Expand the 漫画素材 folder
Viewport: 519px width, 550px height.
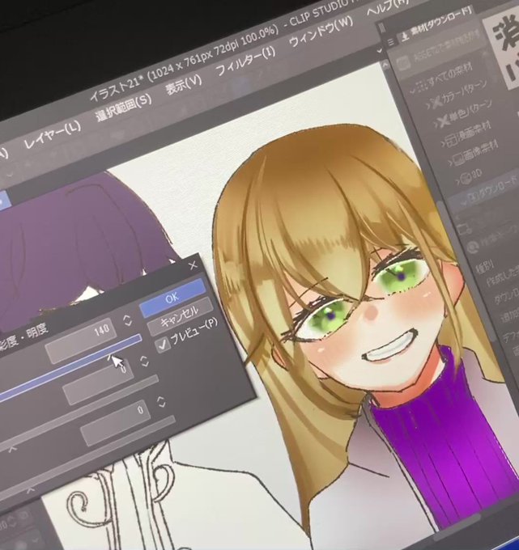pyautogui.click(x=444, y=144)
